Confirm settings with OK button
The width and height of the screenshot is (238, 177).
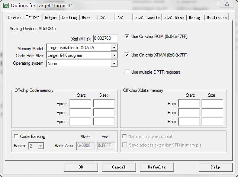[81, 167]
